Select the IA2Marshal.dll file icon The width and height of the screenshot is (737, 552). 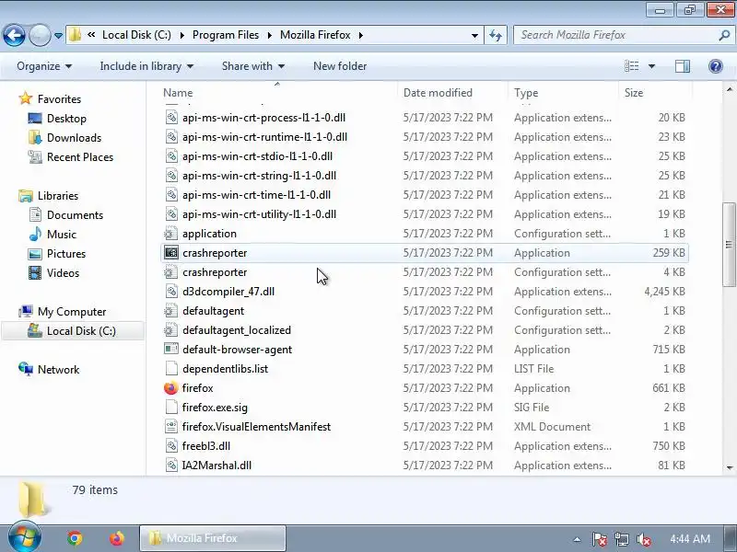171,466
